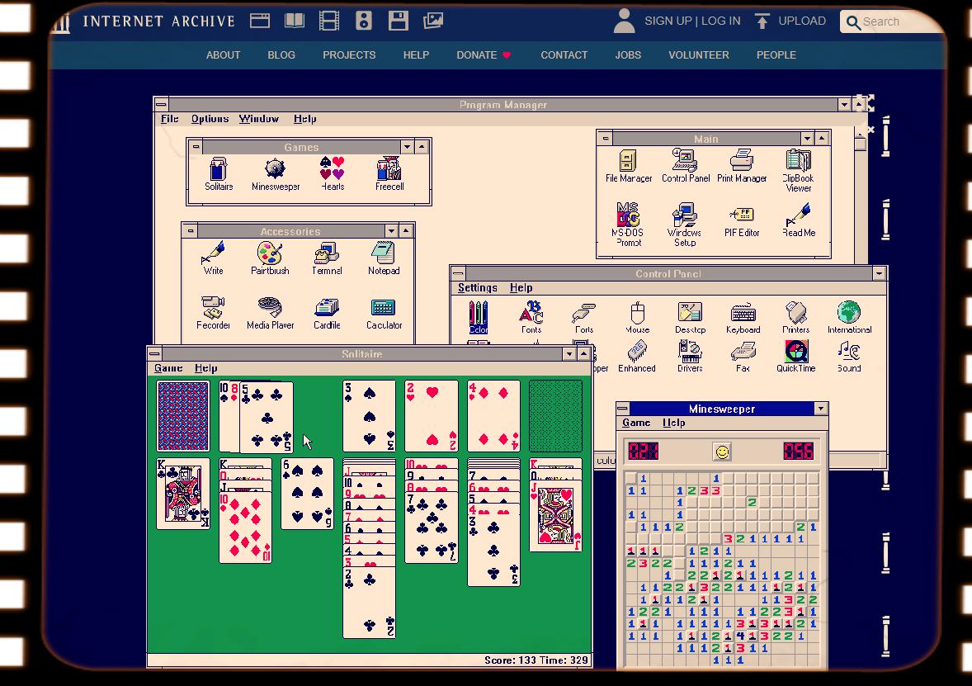Screen dimensions: 972x686
Task: Click the Internet Archive images icon
Action: coord(432,21)
